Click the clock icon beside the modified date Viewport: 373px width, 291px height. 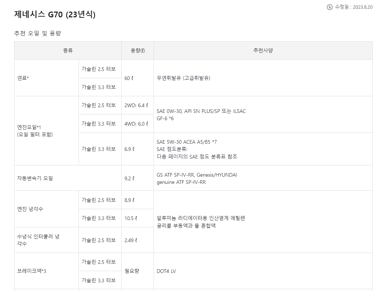tap(330, 7)
